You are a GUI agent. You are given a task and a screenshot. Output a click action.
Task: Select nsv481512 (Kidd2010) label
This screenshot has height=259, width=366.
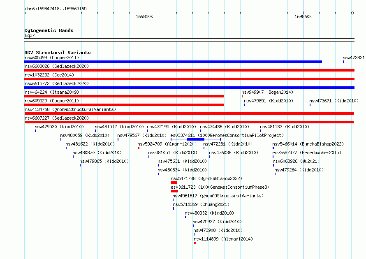(x=119, y=127)
